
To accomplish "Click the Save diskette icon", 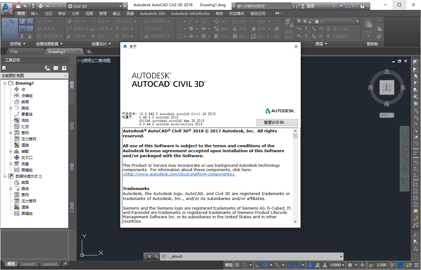I will click(33, 6).
